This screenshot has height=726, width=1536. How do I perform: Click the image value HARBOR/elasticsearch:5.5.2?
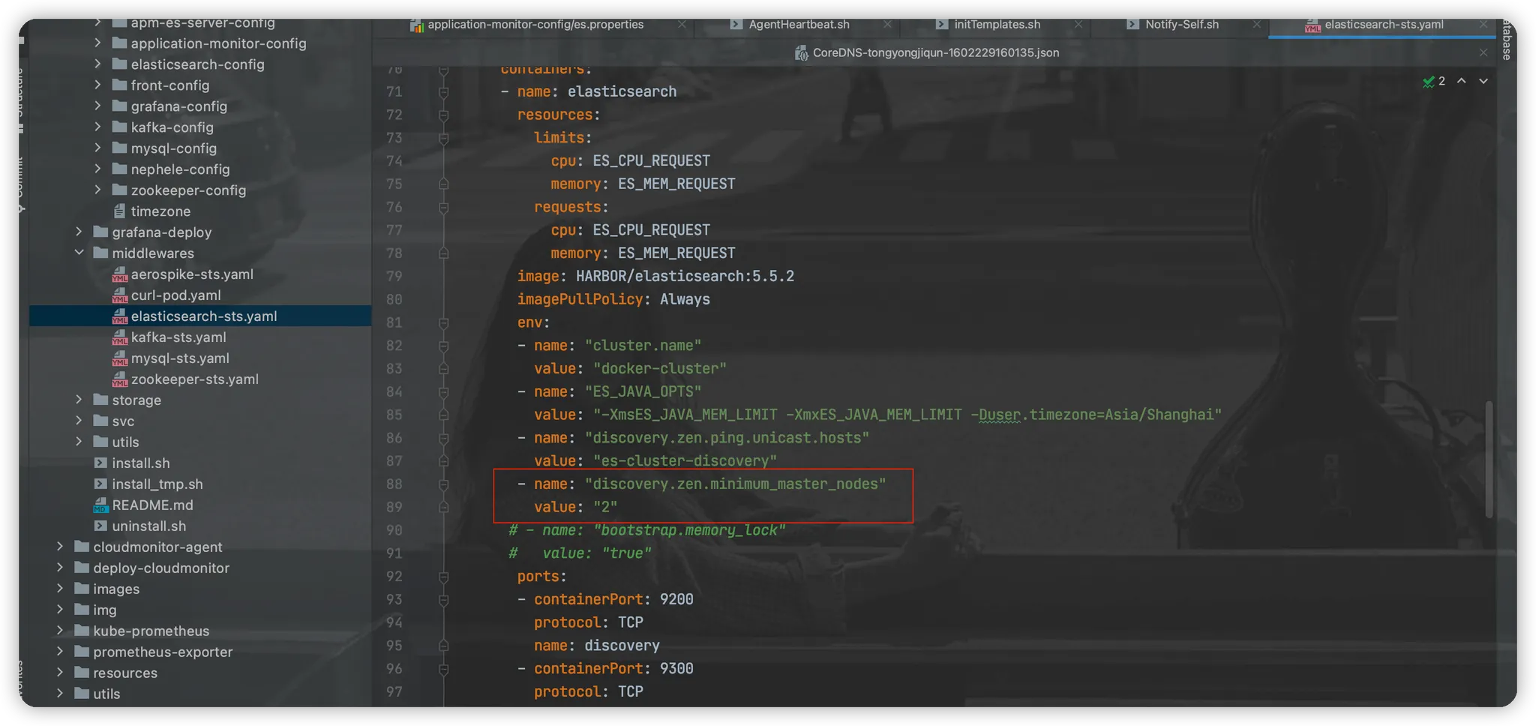coord(685,277)
